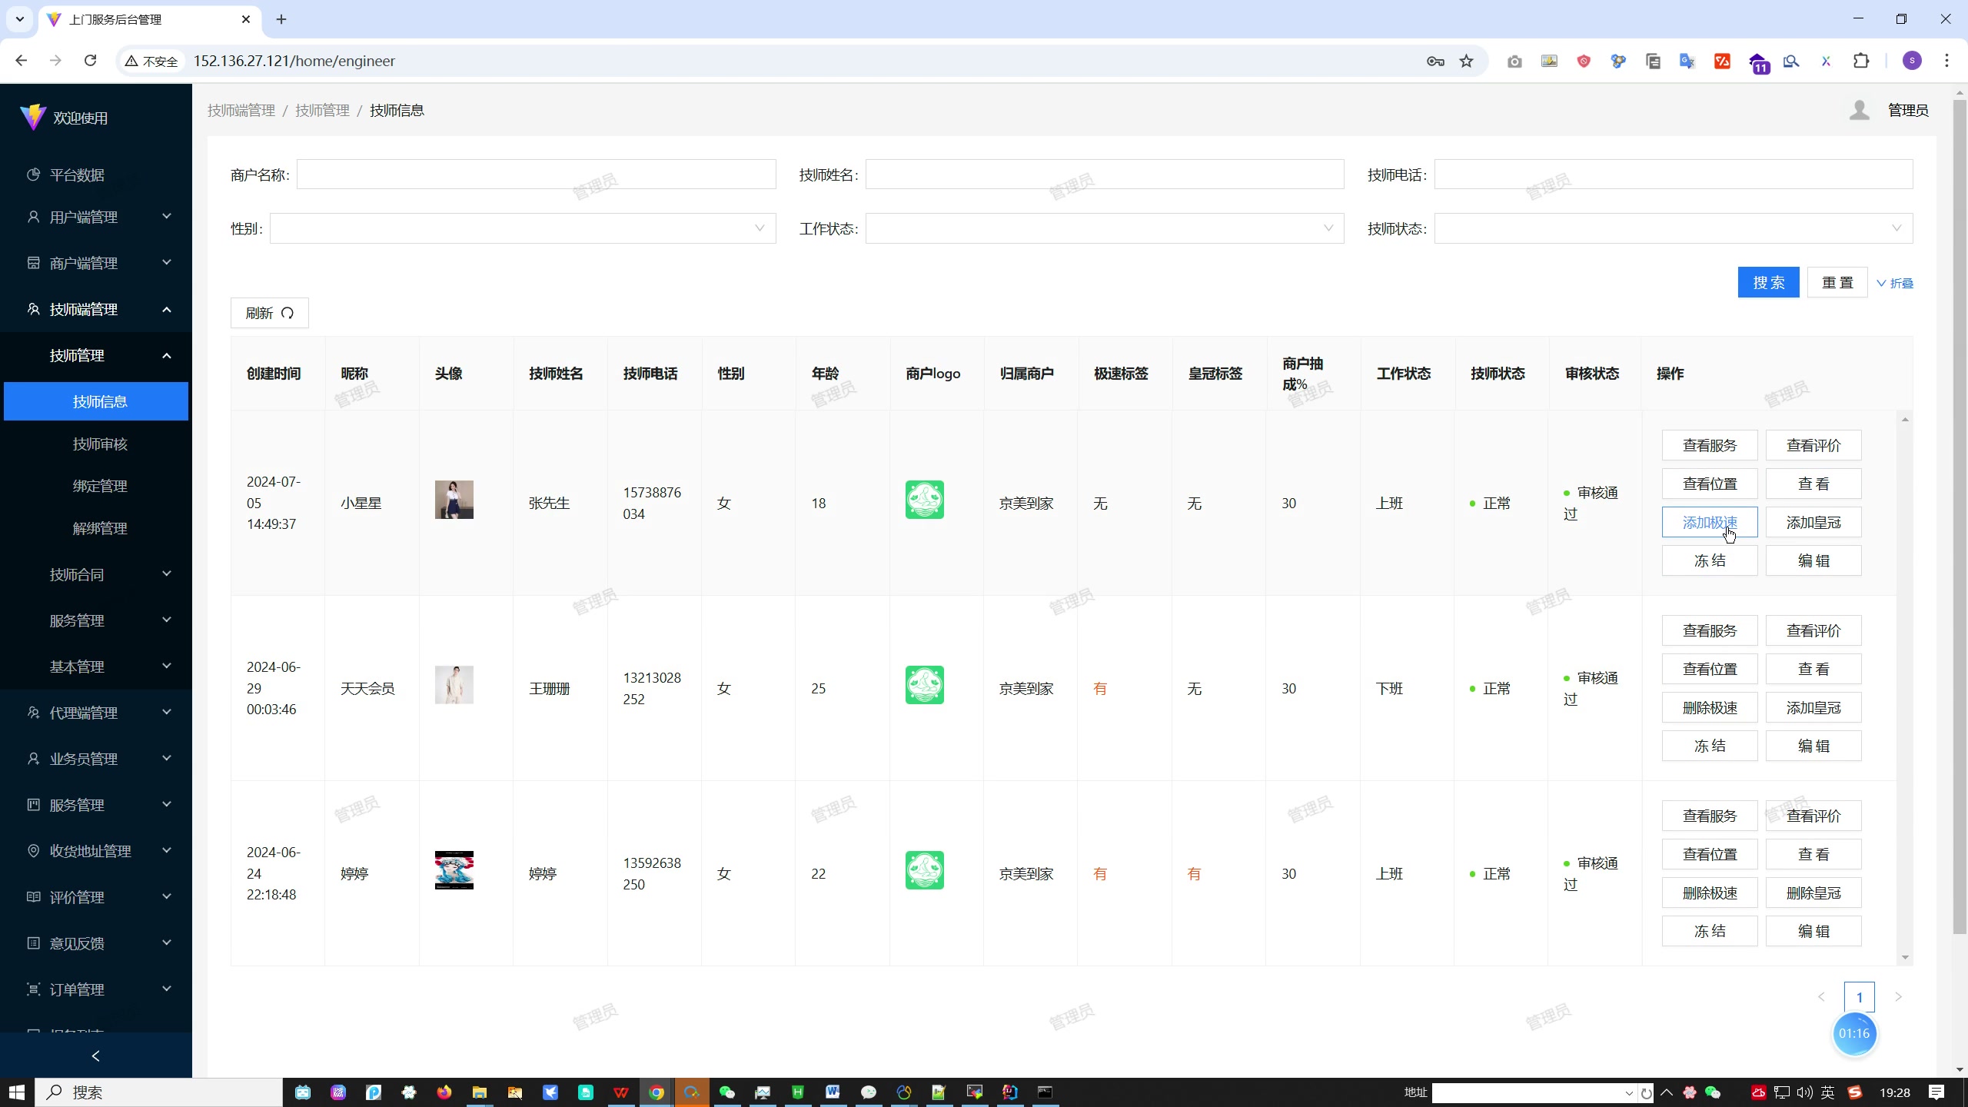Open avatar thumbnail of 小星星

pos(454,500)
